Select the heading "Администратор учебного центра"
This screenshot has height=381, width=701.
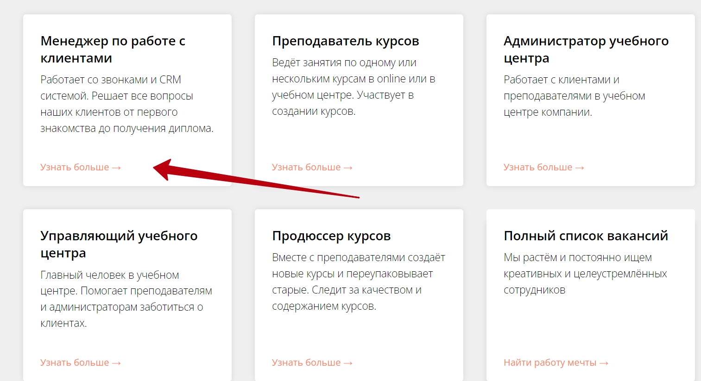tap(586, 50)
